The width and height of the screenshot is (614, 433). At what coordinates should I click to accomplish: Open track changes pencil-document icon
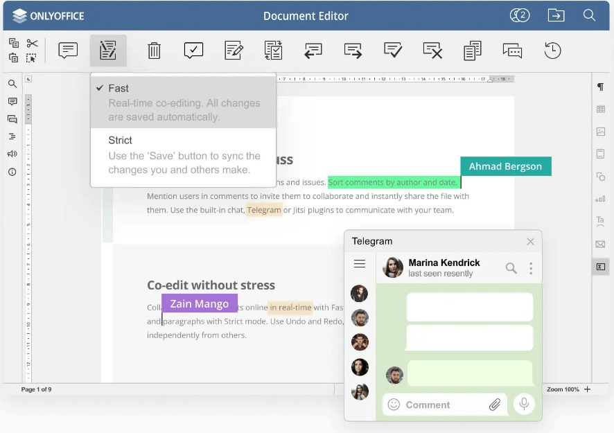(x=234, y=50)
